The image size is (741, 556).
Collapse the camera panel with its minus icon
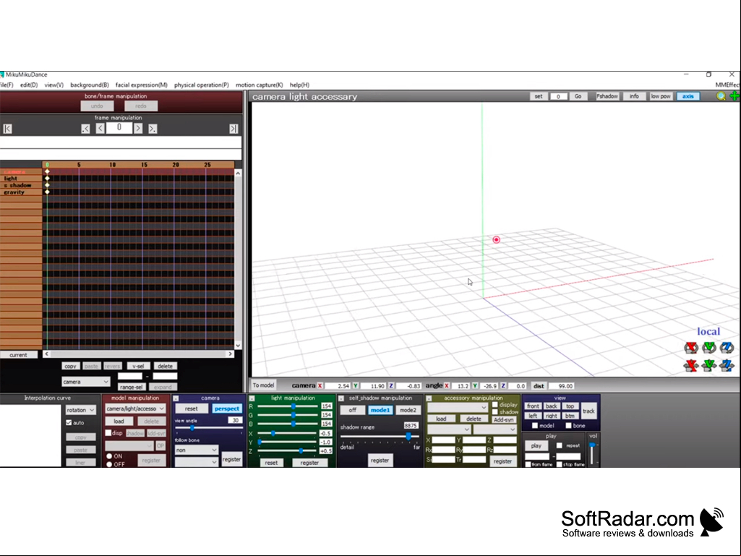[x=176, y=398]
